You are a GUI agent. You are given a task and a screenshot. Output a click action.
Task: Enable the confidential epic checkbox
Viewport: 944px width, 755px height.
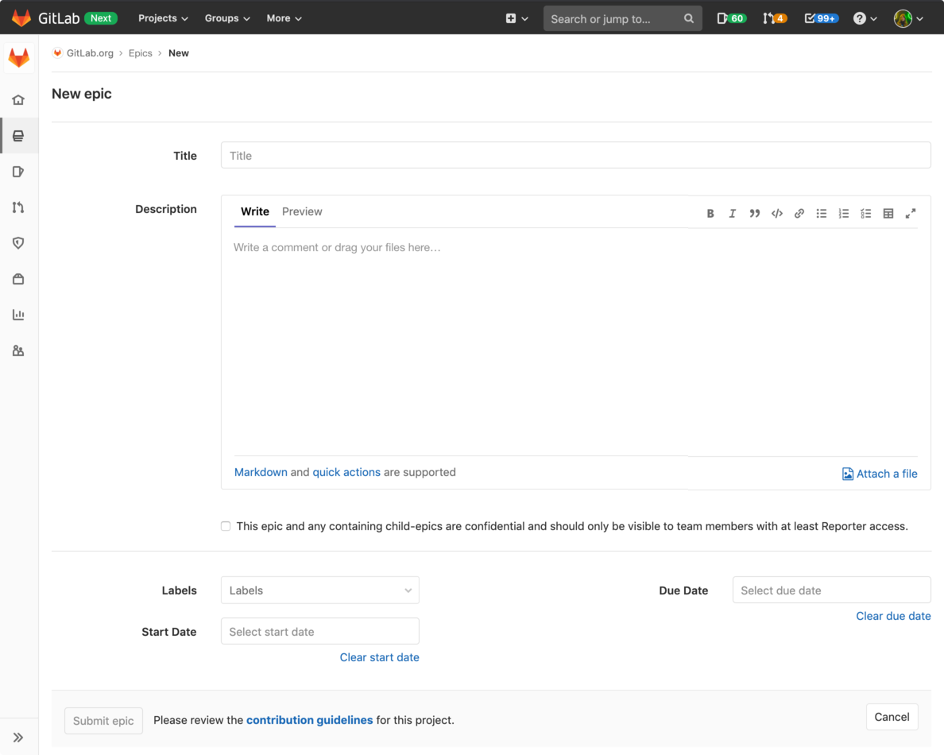(x=226, y=526)
